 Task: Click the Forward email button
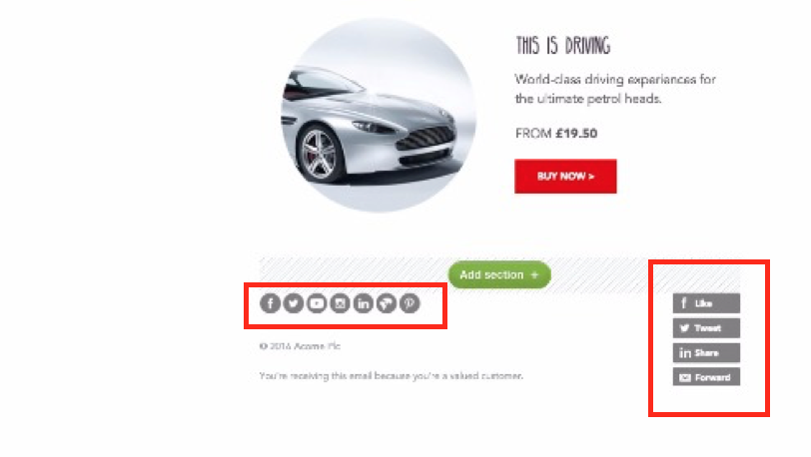(706, 377)
